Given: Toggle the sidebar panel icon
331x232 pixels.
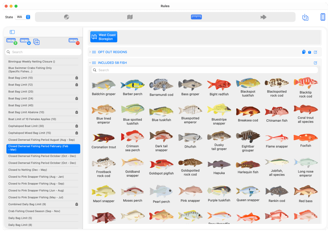Looking at the screenshot, I should click(x=12, y=32).
